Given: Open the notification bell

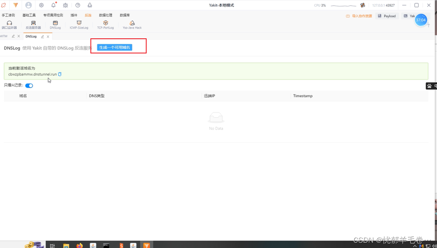Looking at the screenshot, I should click(53, 5).
